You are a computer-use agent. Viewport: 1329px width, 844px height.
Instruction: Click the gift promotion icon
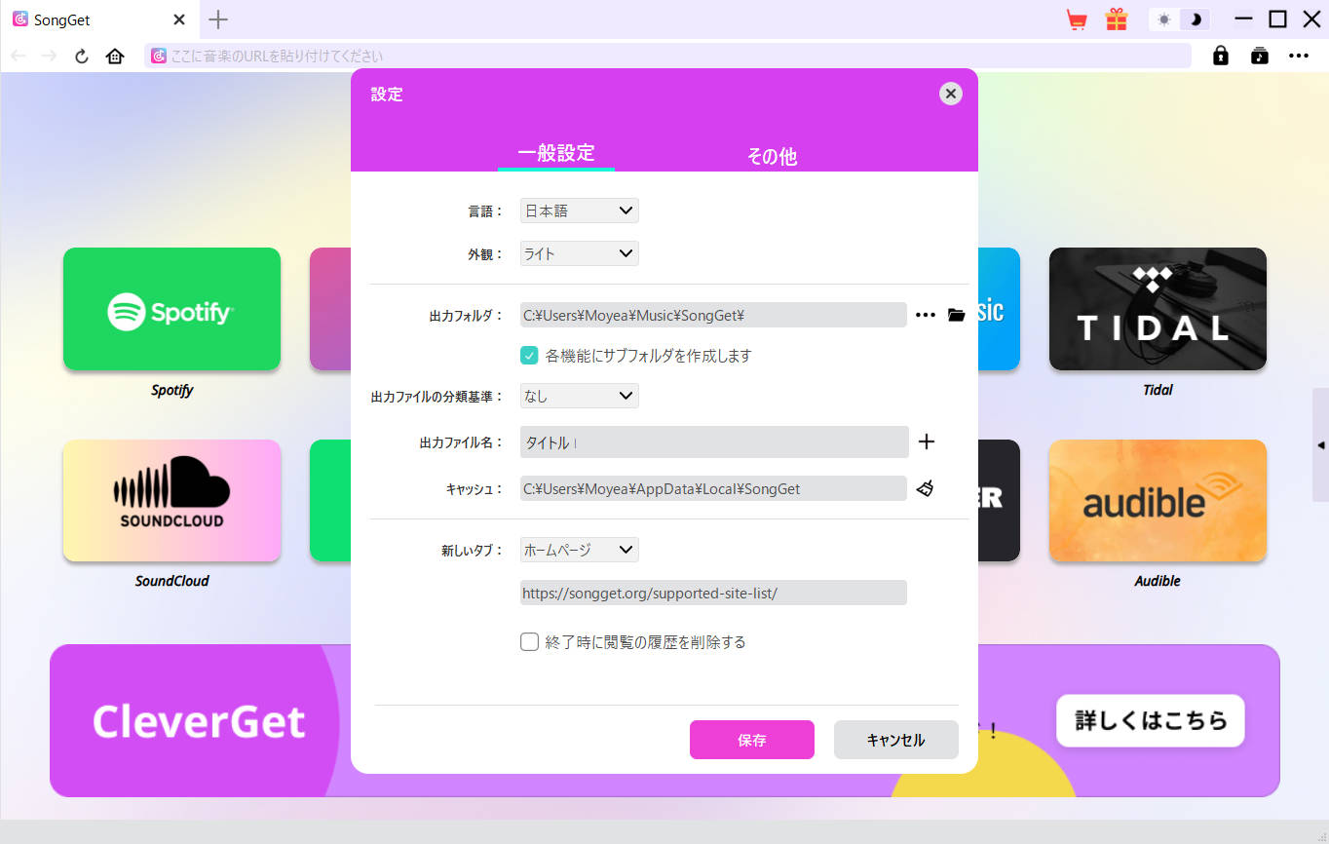(1116, 19)
